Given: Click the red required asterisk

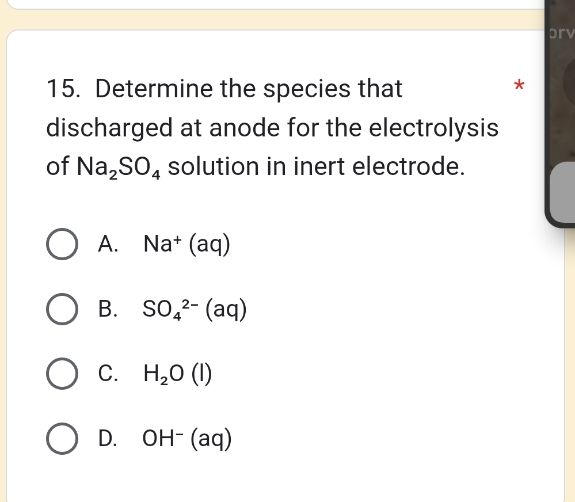Looking at the screenshot, I should 519,87.
